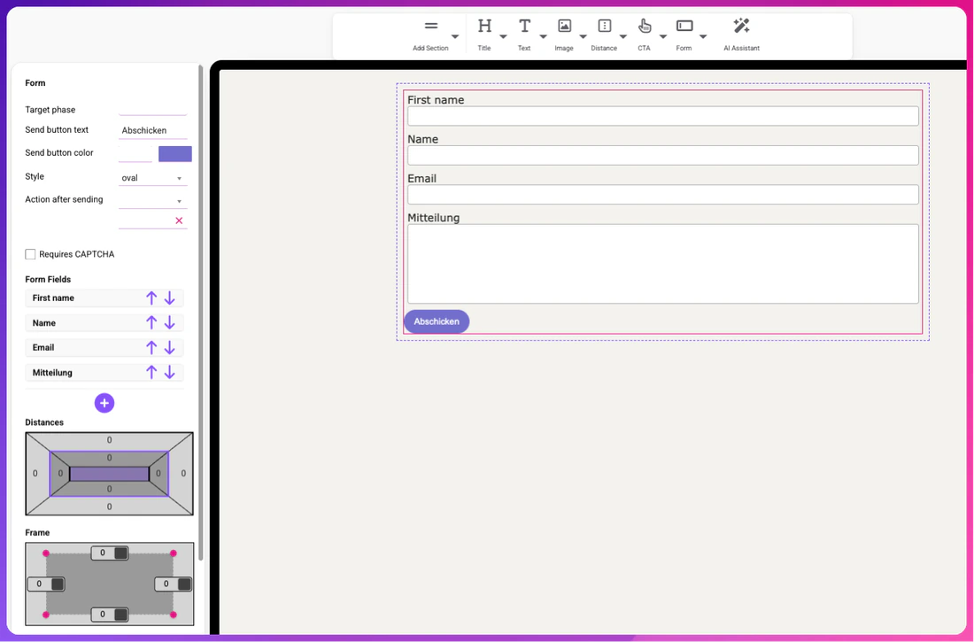The height and width of the screenshot is (642, 974).
Task: Open the Style dropdown showing oval
Action: pos(153,178)
